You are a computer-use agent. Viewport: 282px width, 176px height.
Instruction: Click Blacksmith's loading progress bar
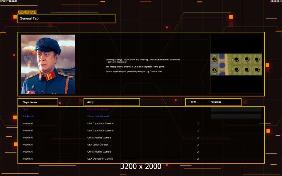[x=236, y=116]
